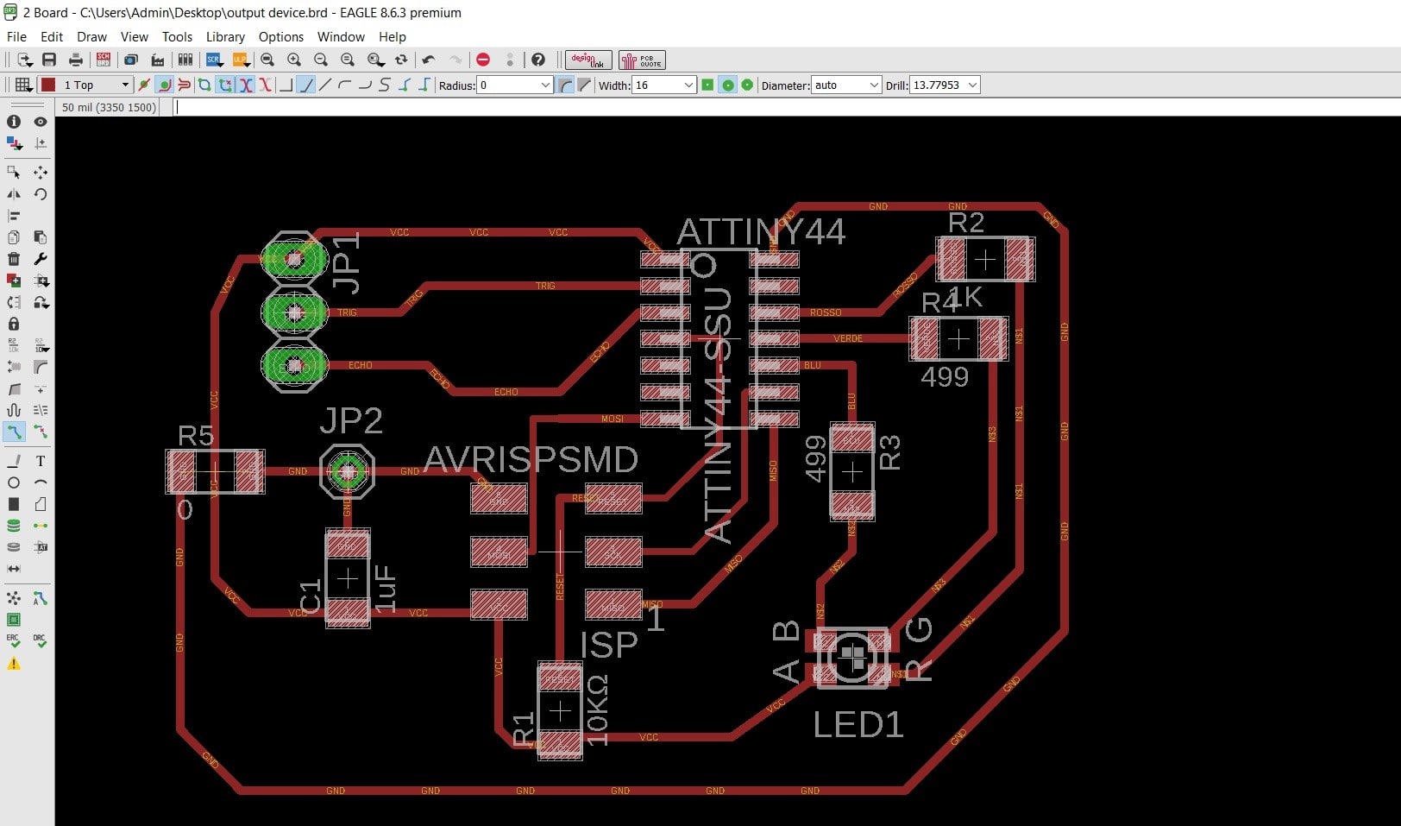Click the PCB Quote button
This screenshot has height=826, width=1401.
coord(642,60)
